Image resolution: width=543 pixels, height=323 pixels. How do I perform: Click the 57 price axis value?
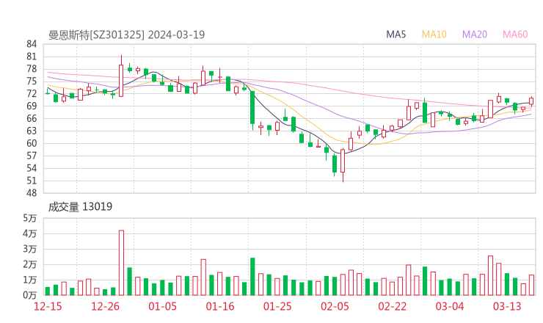point(32,156)
